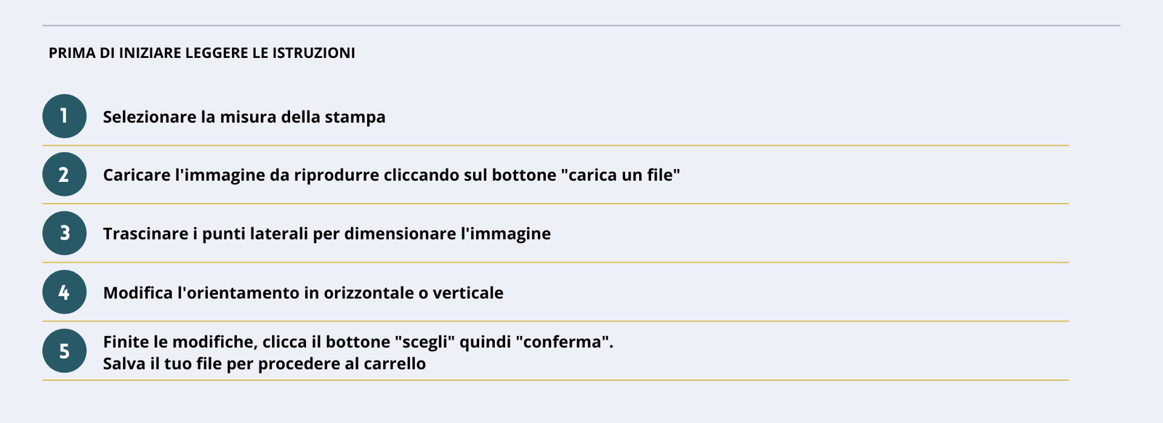Click the yellow divider line under step 1
1163x423 pixels.
point(555,145)
